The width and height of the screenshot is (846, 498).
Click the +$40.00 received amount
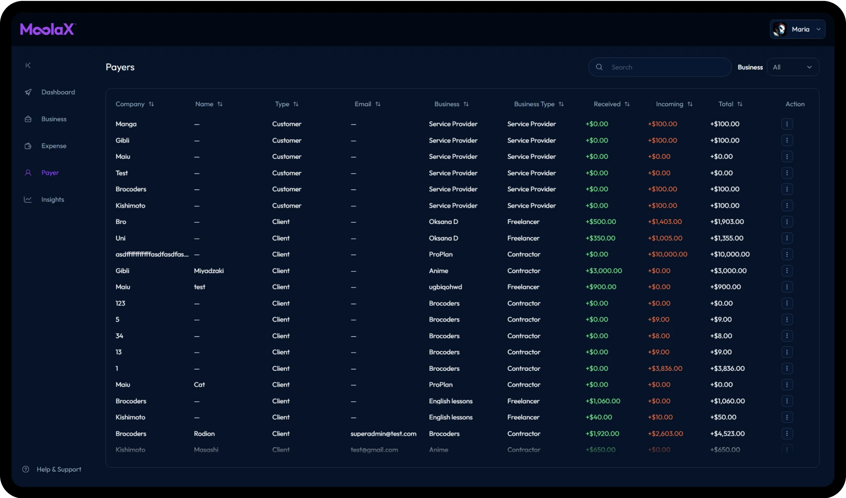point(599,418)
